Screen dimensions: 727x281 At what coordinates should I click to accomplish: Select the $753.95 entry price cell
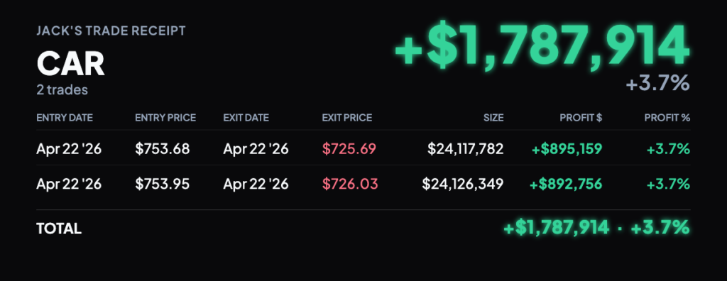(163, 184)
